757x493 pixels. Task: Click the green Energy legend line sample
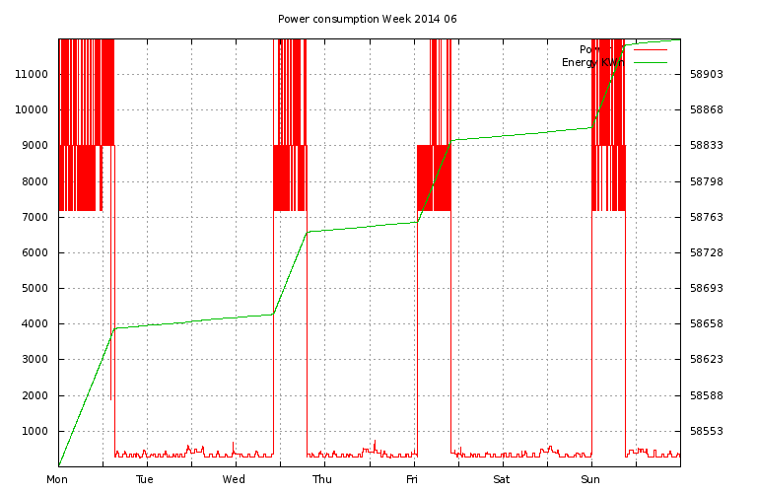point(651,62)
